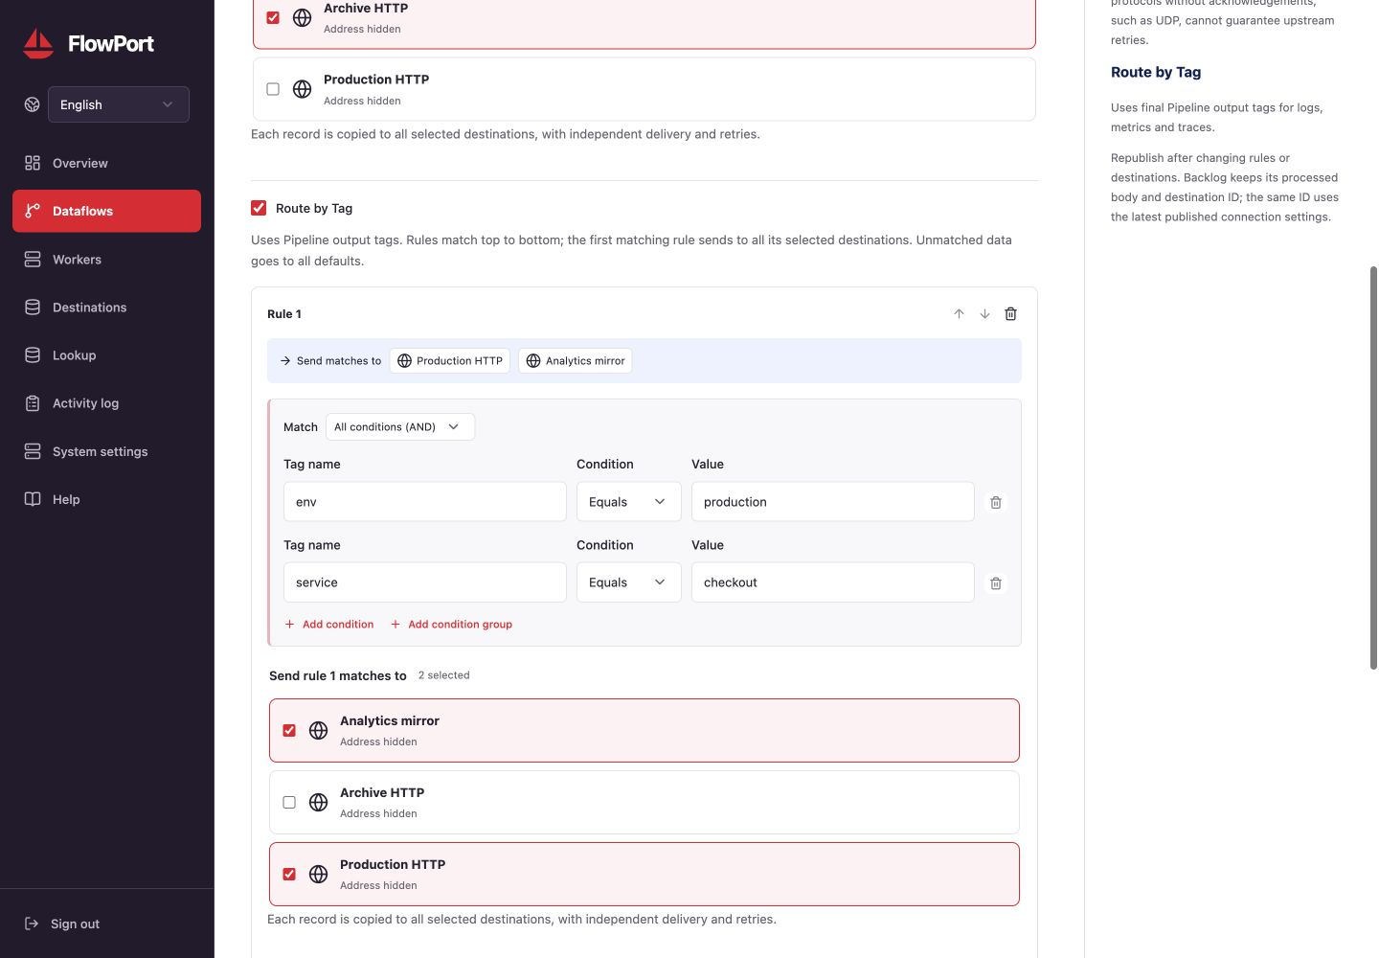The image size is (1379, 958).
Task: Check Archive HTTP for rule 1
Action: point(289,803)
